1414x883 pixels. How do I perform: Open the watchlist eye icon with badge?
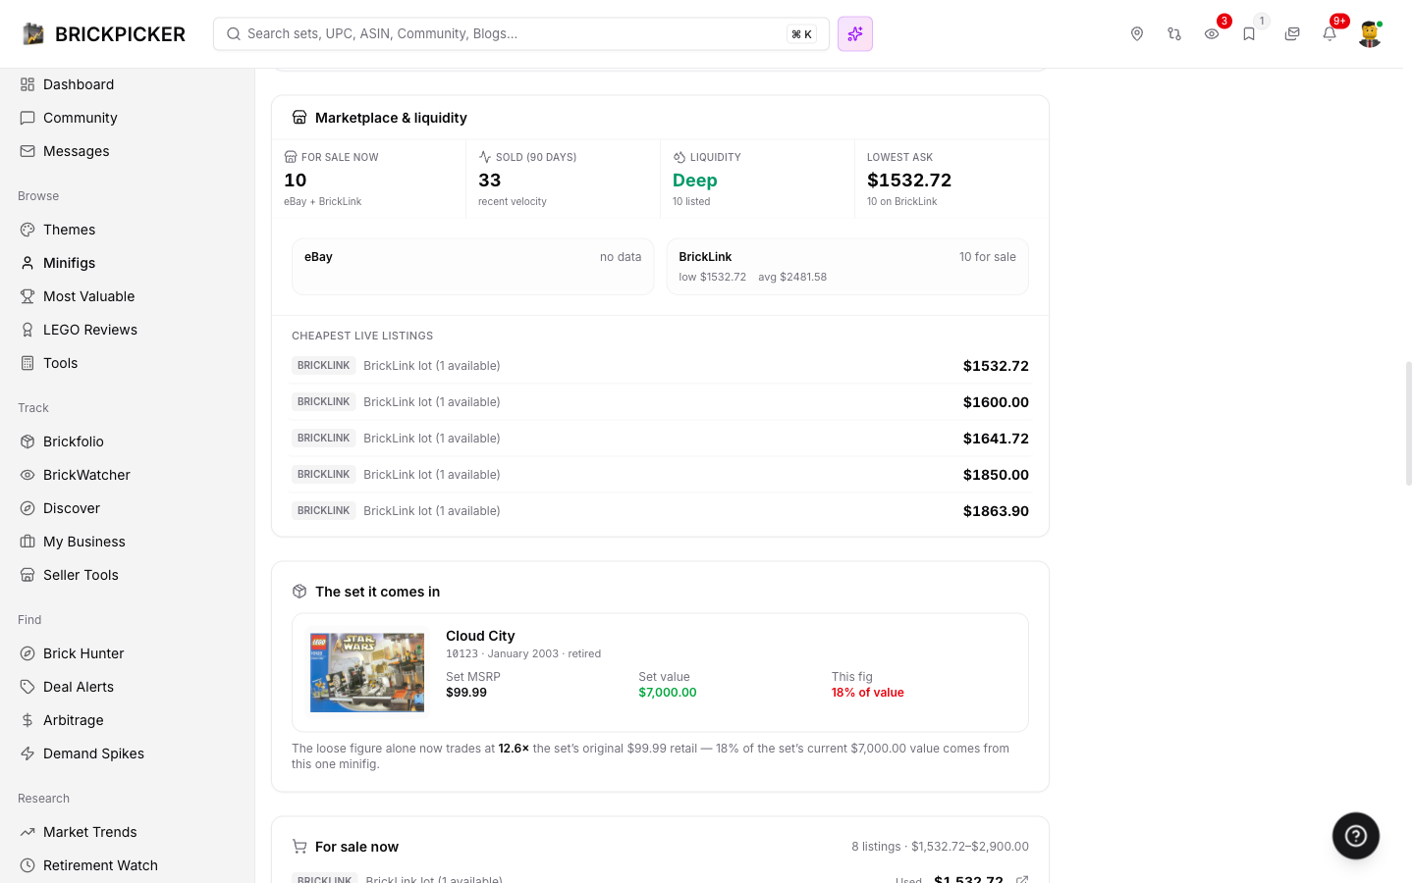(x=1212, y=34)
